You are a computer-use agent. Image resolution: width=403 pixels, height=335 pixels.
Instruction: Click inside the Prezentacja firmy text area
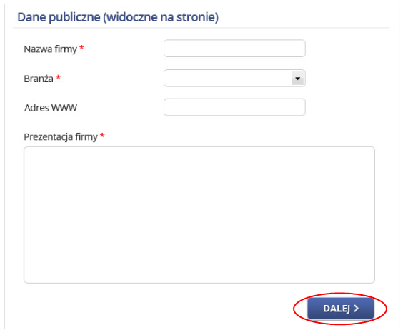coord(199,215)
